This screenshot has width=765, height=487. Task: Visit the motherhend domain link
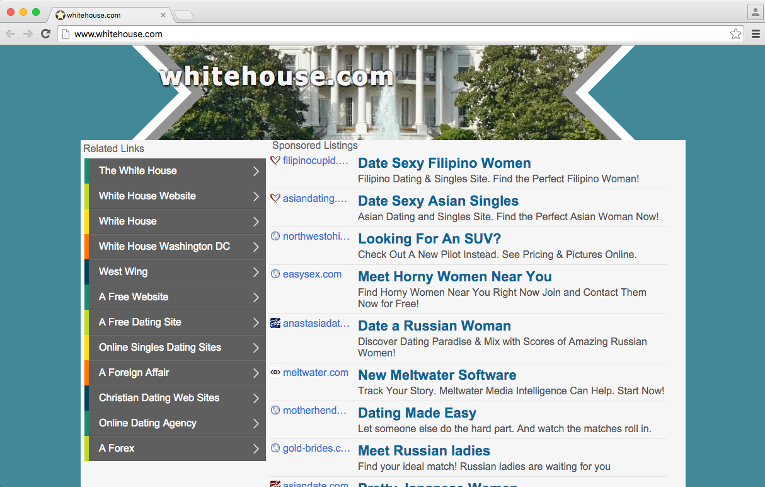point(315,411)
